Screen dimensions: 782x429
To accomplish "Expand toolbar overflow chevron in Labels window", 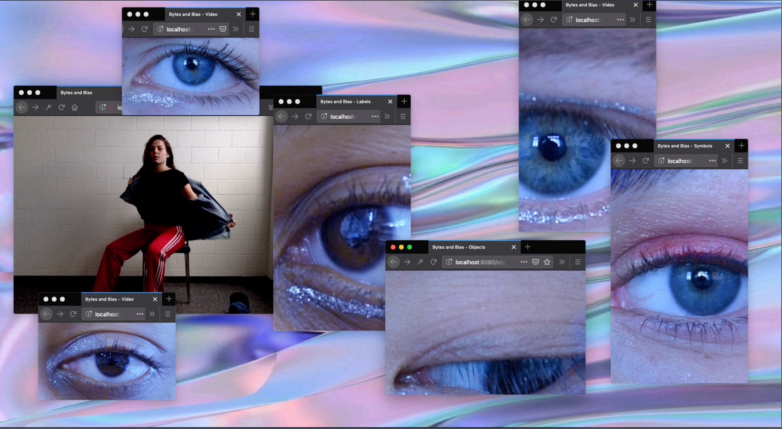I will [387, 116].
